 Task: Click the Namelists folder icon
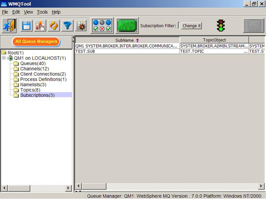16,85
